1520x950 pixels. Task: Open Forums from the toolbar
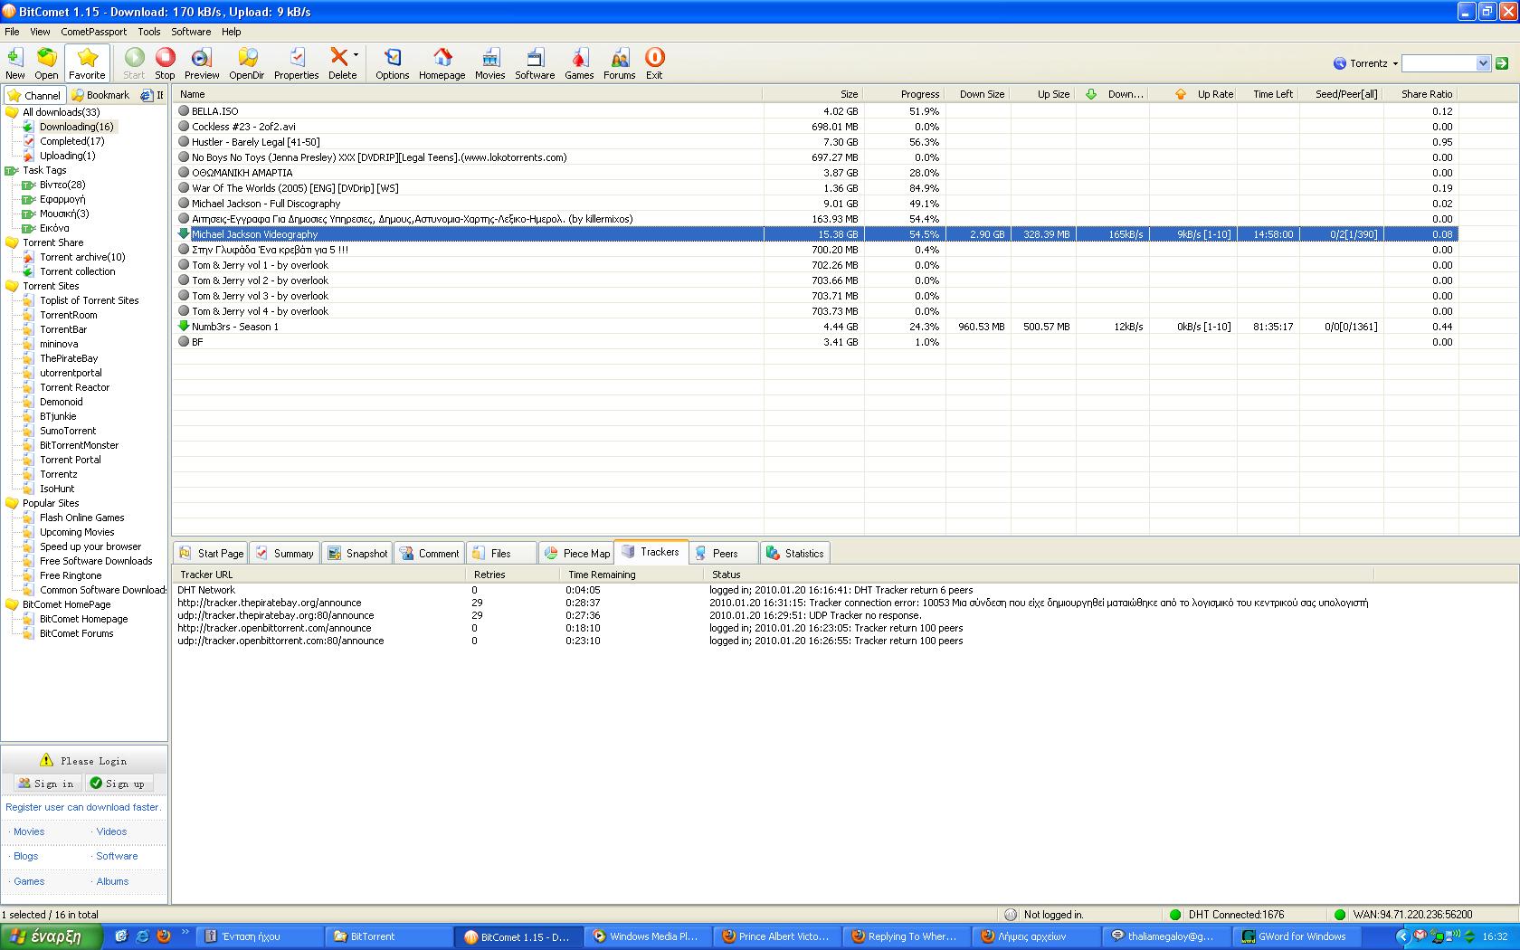[619, 63]
